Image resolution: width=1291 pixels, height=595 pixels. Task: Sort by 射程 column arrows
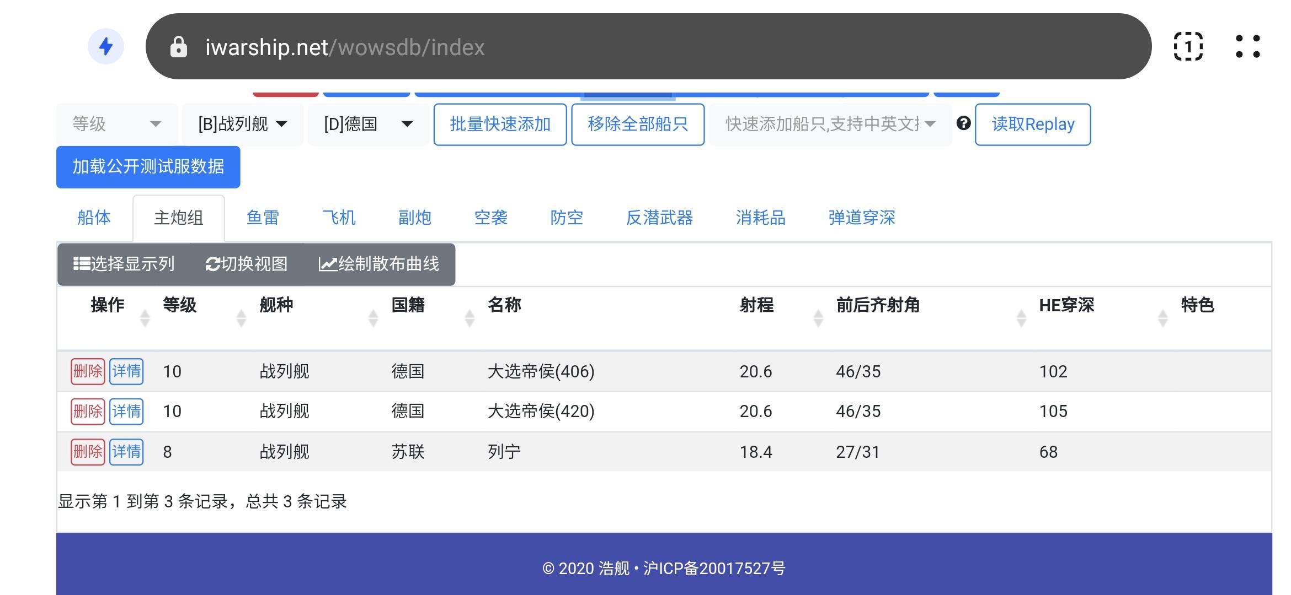(818, 318)
